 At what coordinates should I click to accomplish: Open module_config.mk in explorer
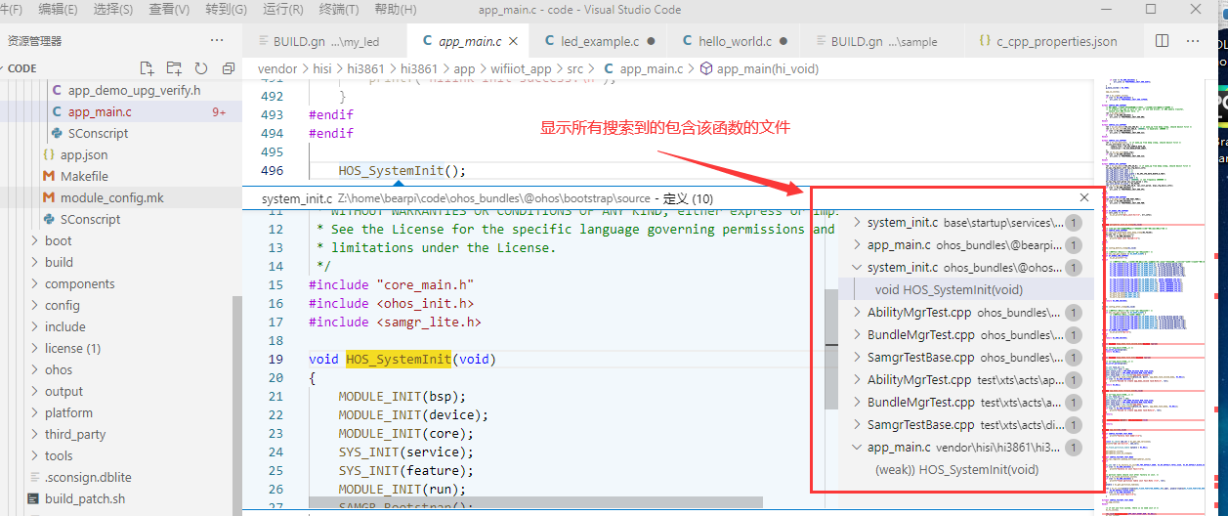click(111, 197)
